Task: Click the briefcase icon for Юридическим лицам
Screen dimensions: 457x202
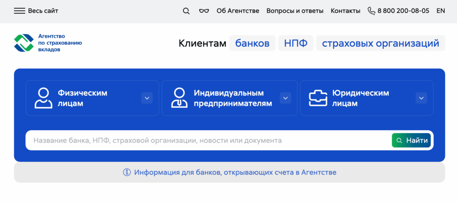Action: click(x=318, y=98)
